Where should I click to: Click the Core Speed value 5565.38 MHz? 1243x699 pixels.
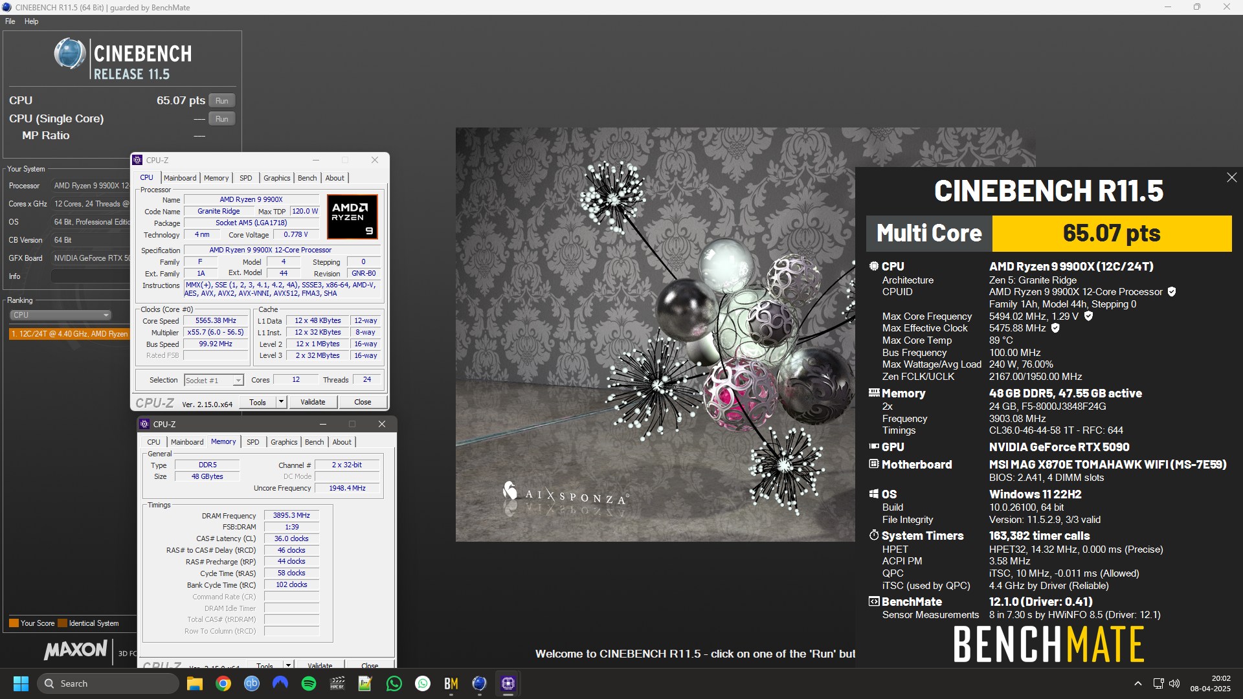(216, 321)
